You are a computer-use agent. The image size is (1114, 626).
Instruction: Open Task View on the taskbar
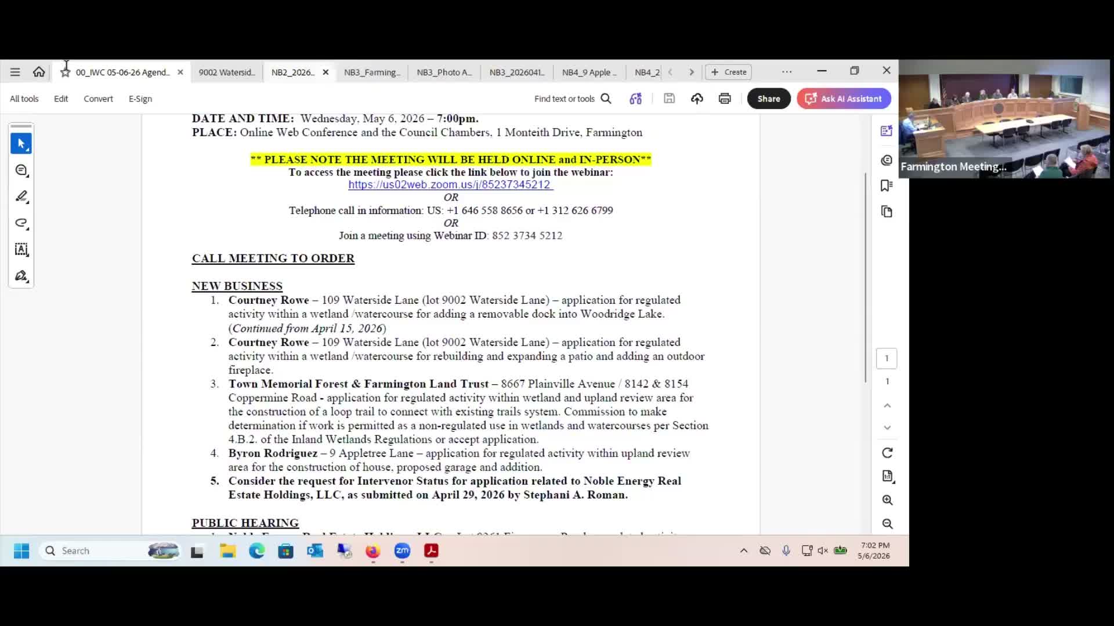coord(197,551)
